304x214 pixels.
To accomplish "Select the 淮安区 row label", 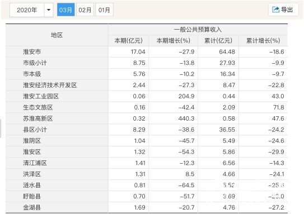I will [x=32, y=152].
